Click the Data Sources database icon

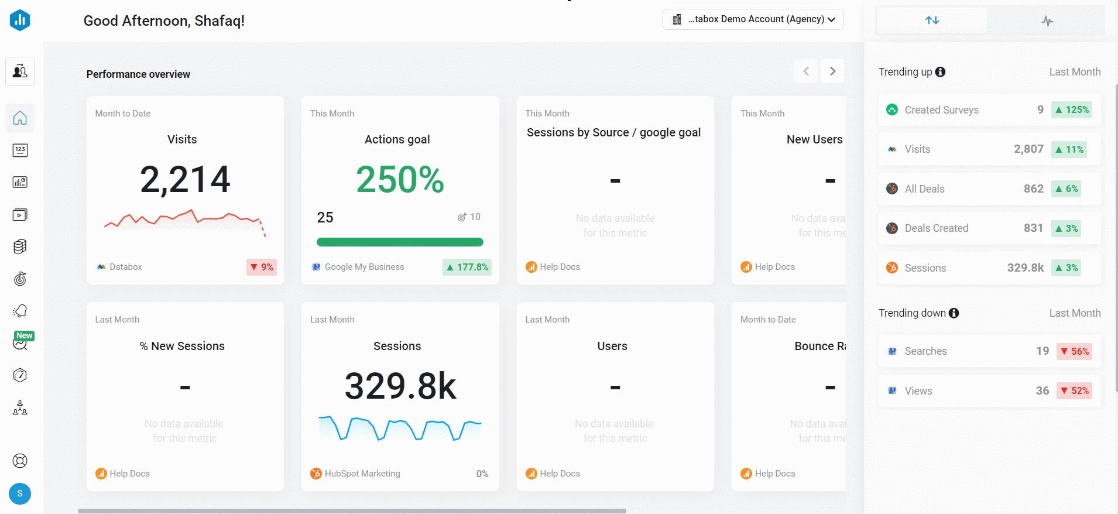[x=20, y=246]
